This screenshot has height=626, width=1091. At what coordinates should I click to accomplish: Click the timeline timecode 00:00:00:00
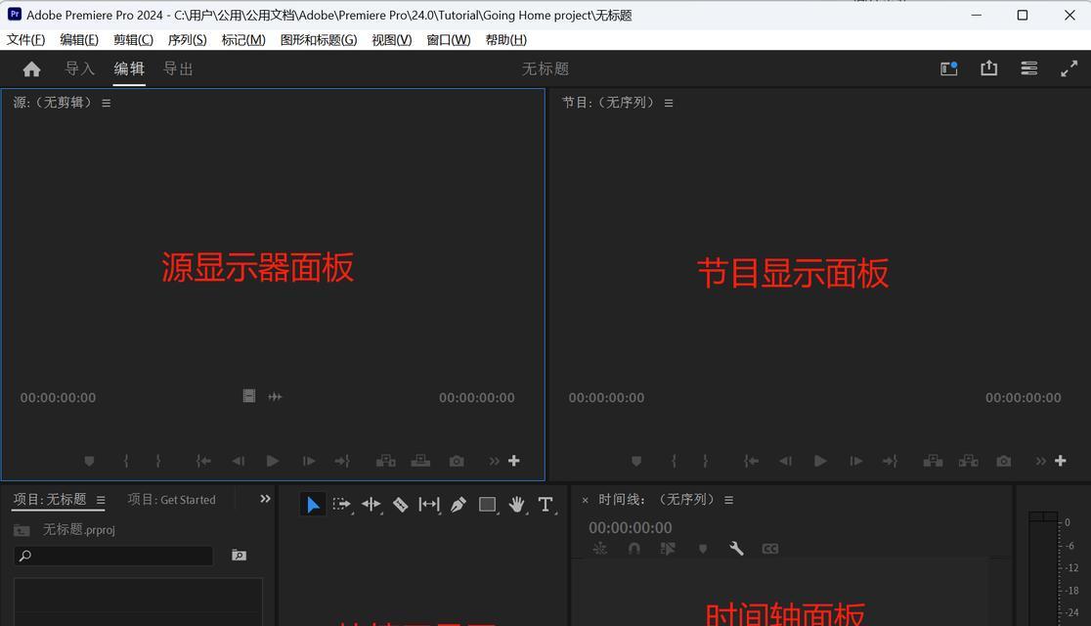pyautogui.click(x=631, y=528)
